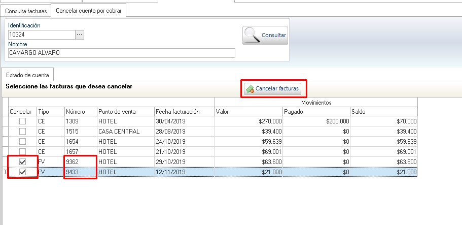Click the Punto de venta column header
Image resolution: width=462 pixels, height=225 pixels.
tap(125, 111)
